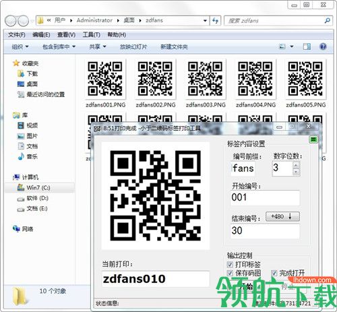Click the QR tool title bar icon

click(97, 129)
